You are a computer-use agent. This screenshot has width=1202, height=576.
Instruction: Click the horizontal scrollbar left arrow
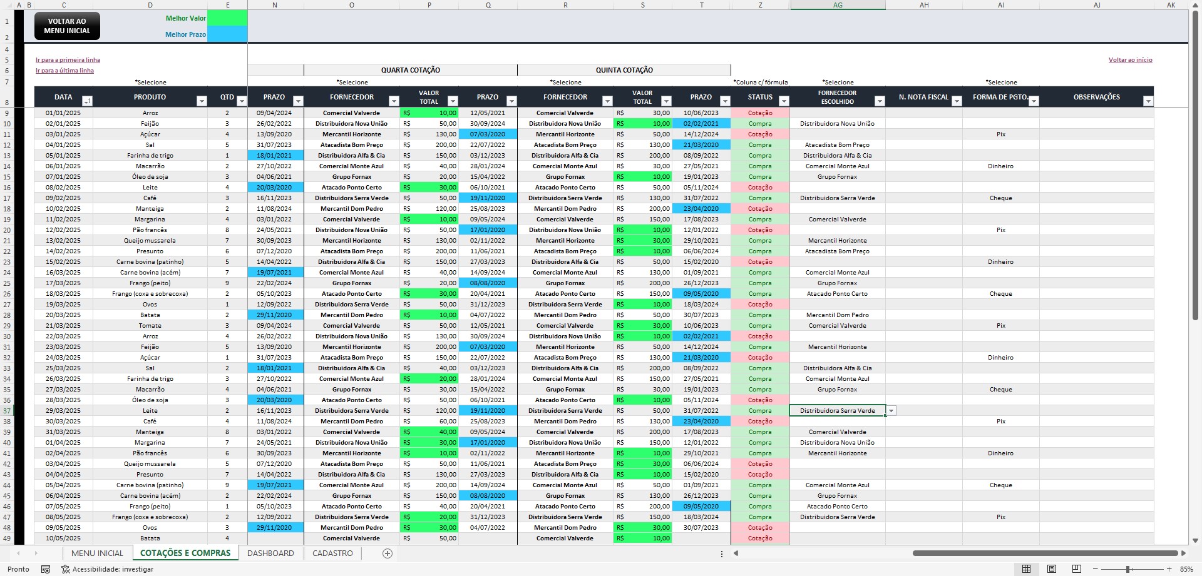(x=736, y=553)
